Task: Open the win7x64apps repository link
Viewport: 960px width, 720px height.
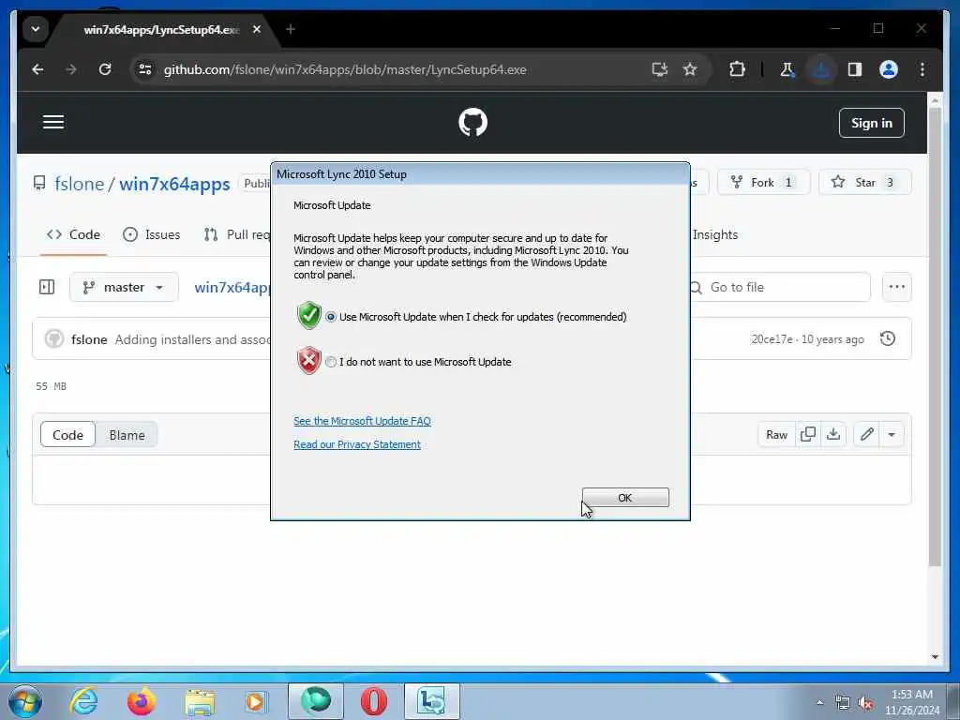Action: pos(174,184)
